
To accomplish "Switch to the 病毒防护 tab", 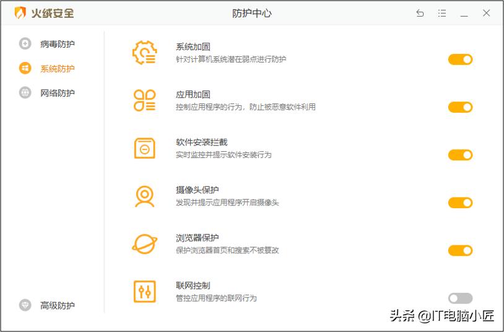I will click(x=57, y=44).
